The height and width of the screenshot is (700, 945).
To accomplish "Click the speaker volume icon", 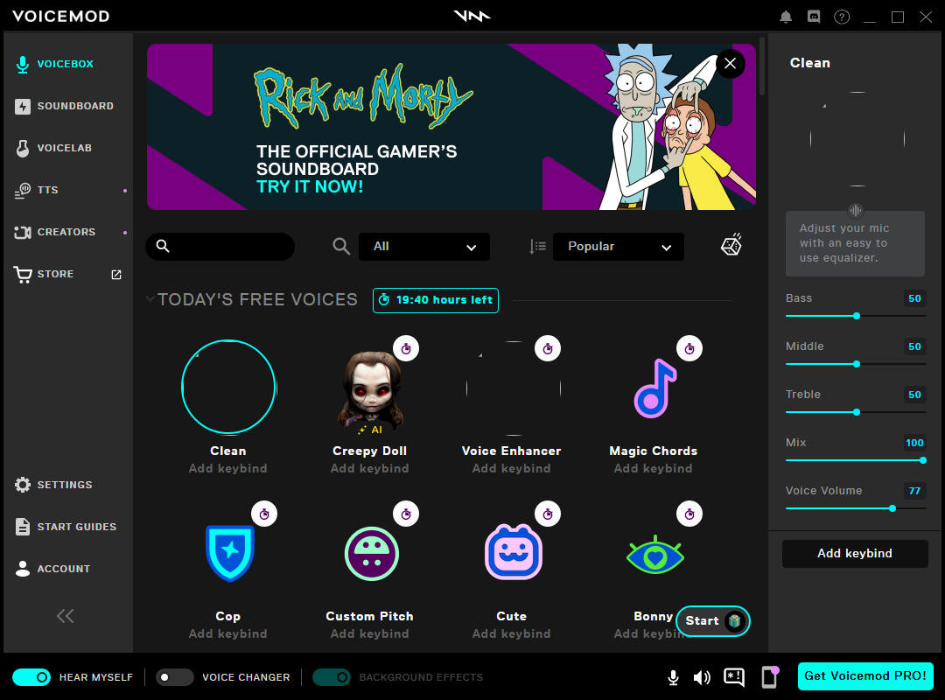I will pyautogui.click(x=702, y=678).
